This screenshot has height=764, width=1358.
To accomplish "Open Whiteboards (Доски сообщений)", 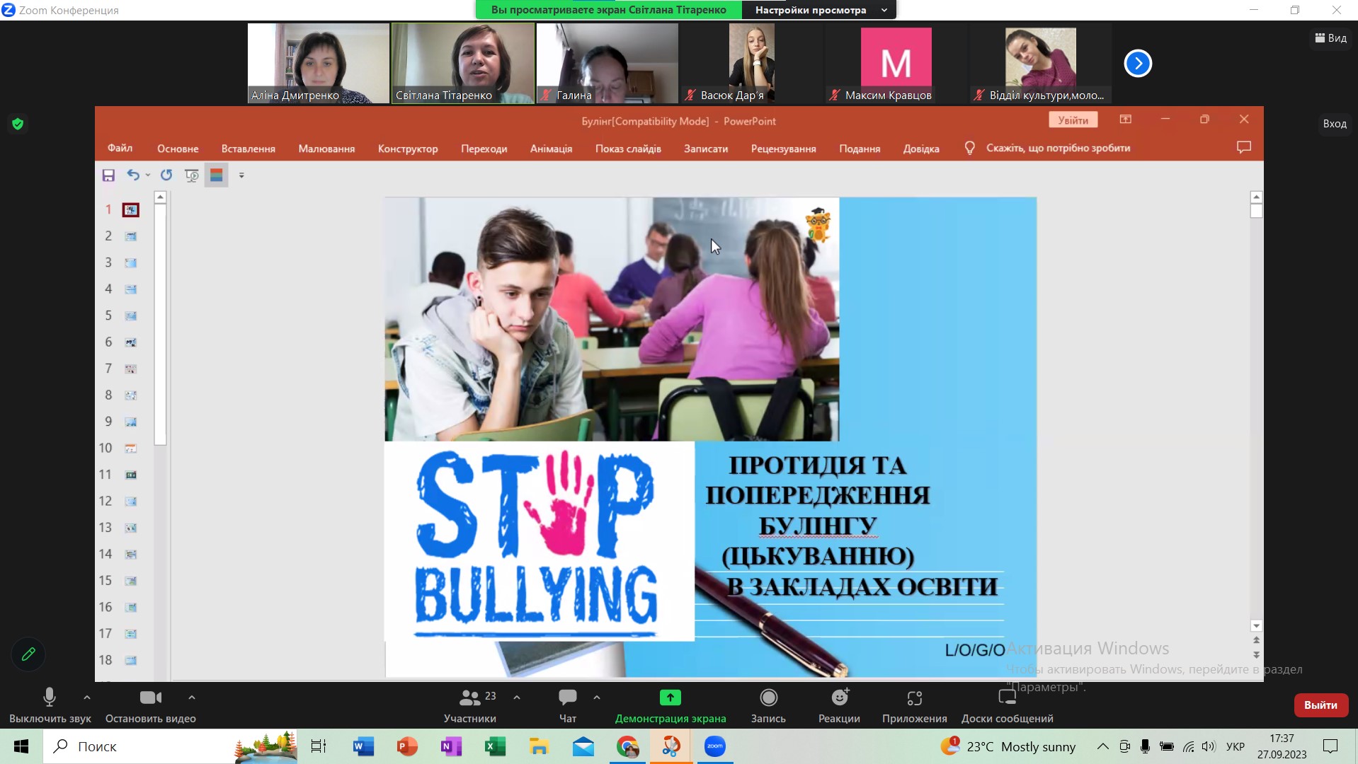I will (x=1007, y=706).
